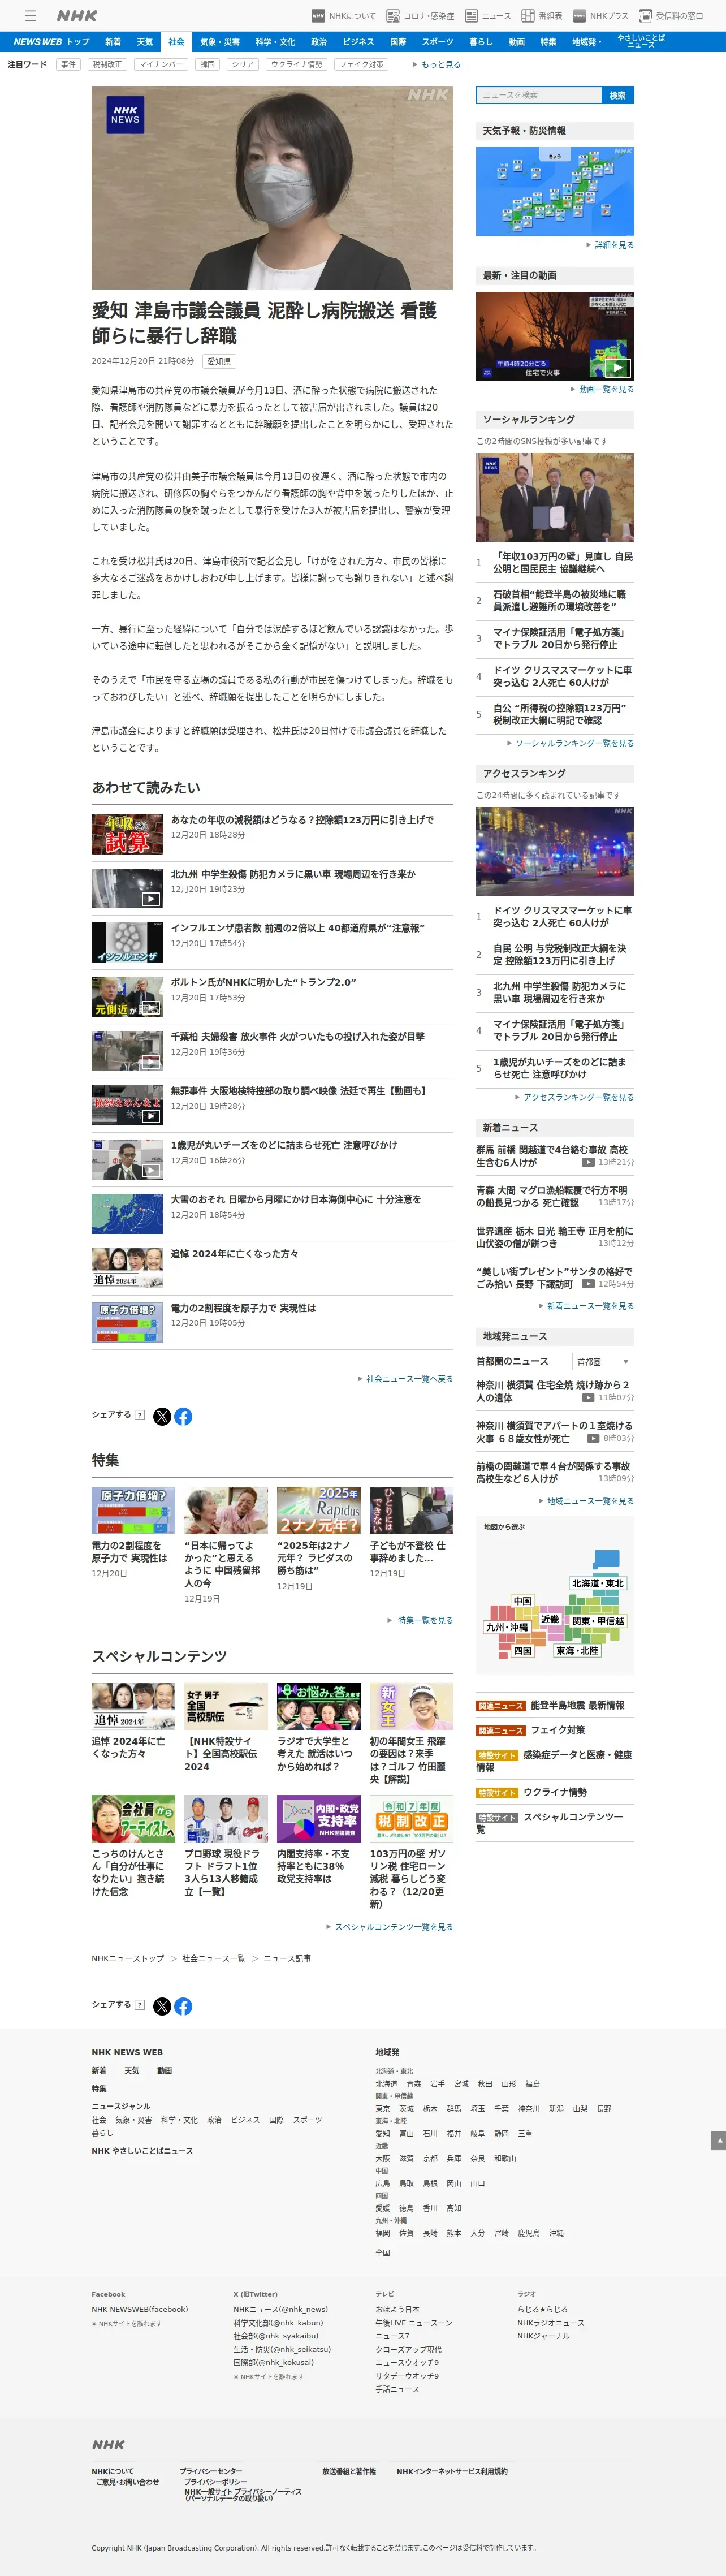Share on X below the breadcrumb
The width and height of the screenshot is (726, 2576).
click(162, 2006)
